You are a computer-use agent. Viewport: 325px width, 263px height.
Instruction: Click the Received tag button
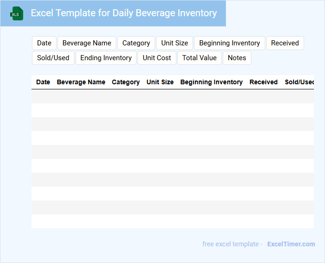[x=285, y=43]
